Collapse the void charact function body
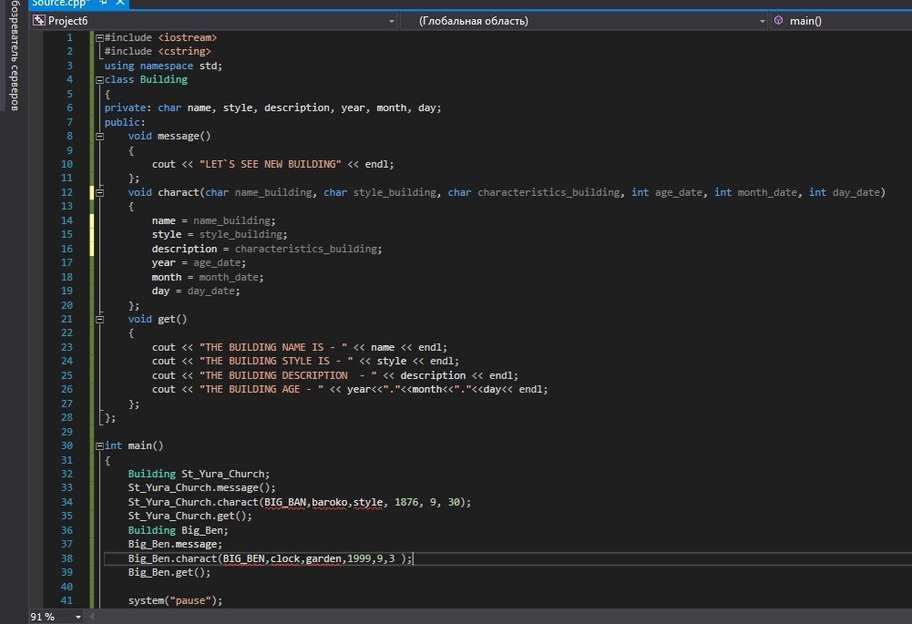 [x=99, y=193]
